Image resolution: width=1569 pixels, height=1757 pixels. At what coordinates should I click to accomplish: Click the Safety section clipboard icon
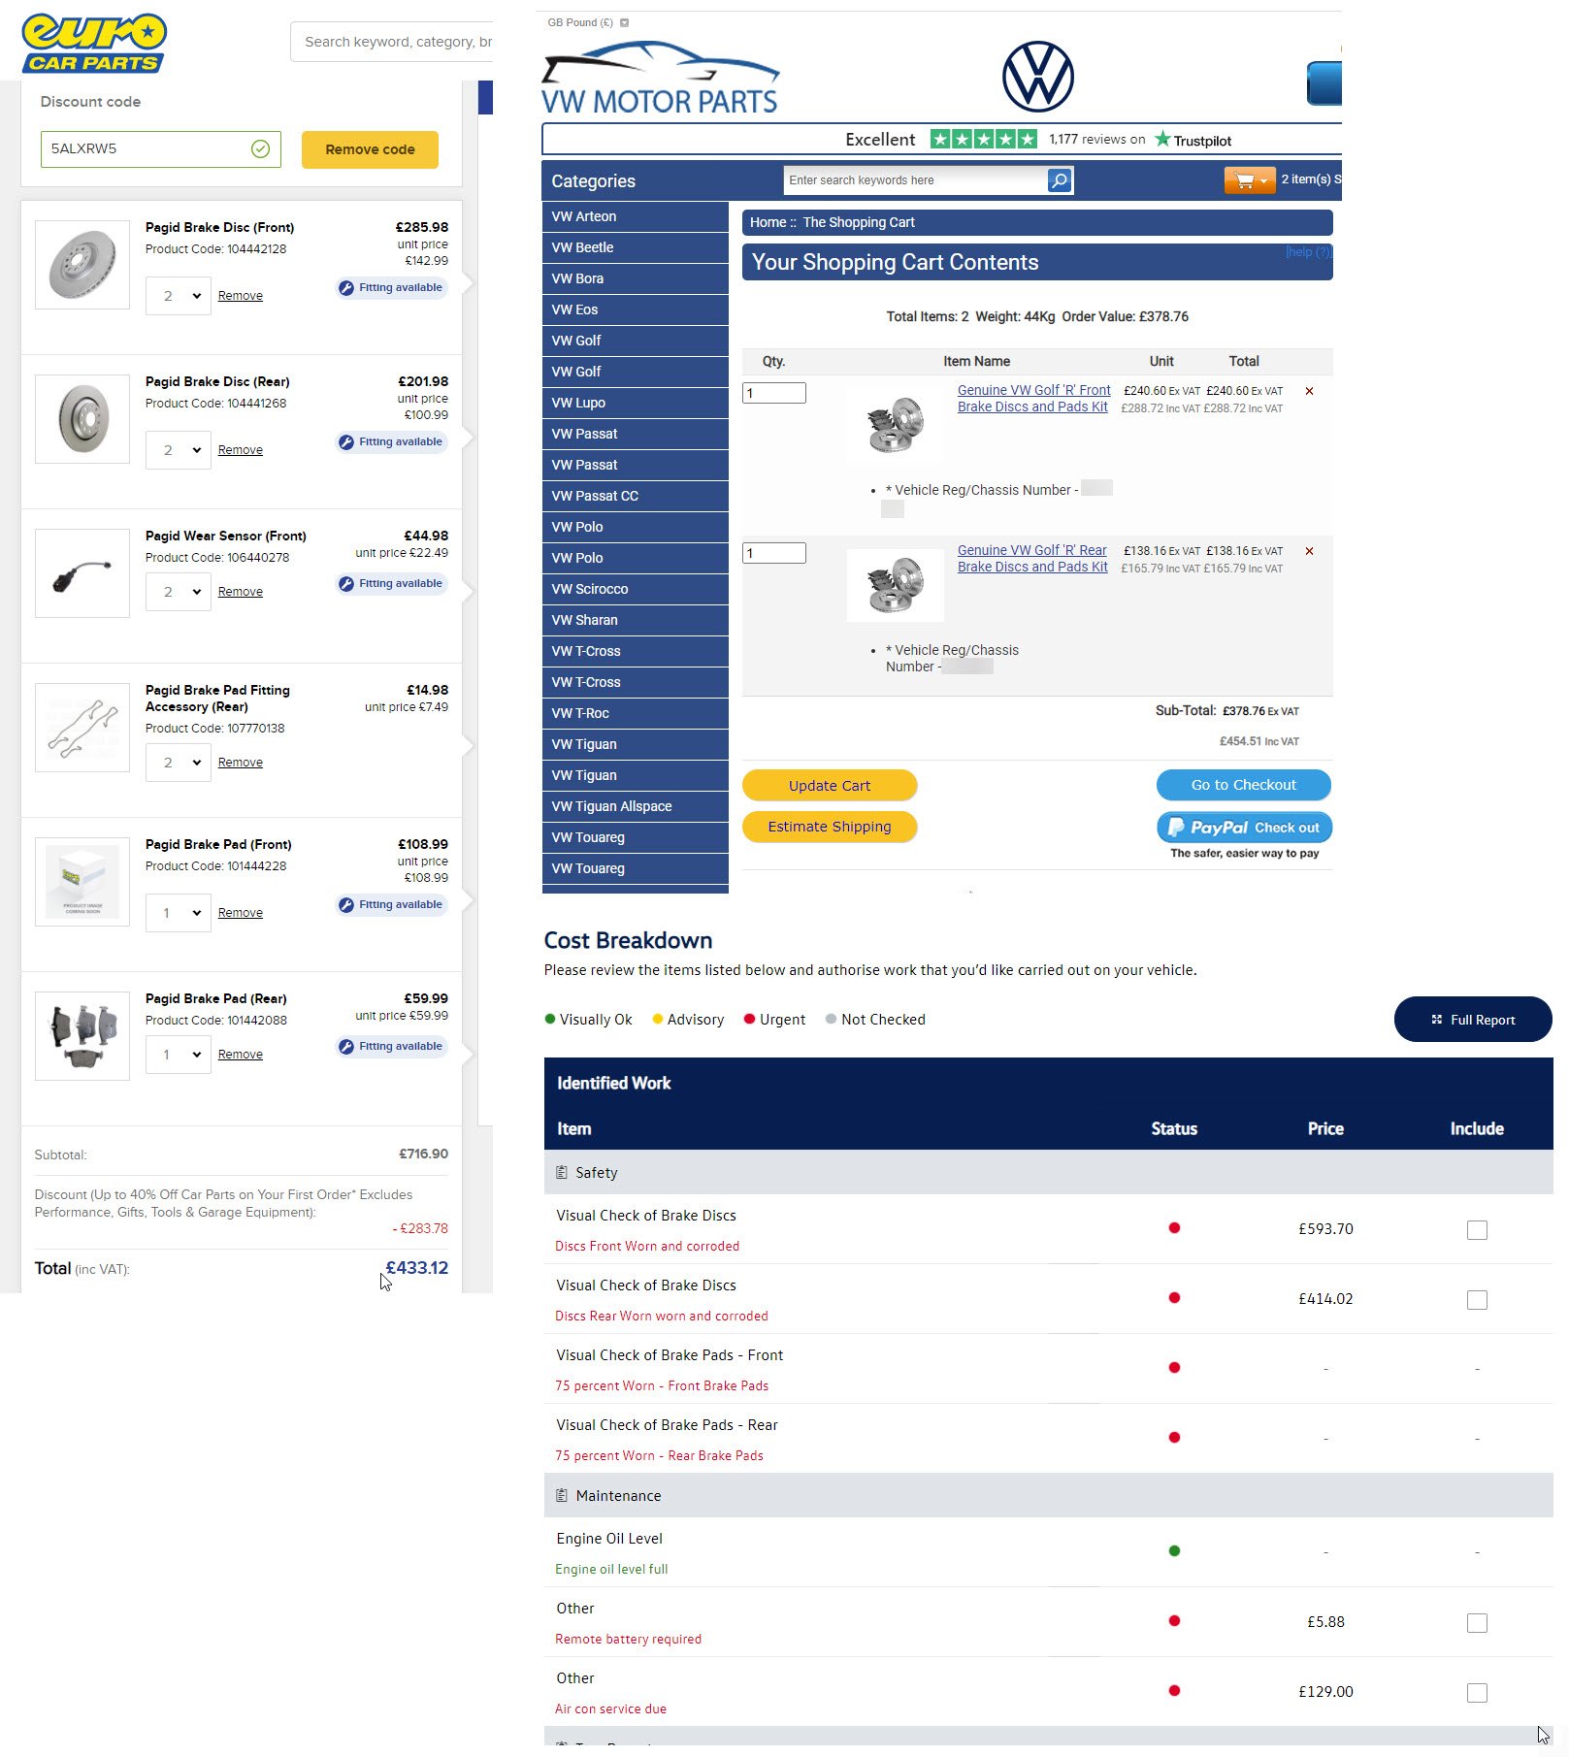click(562, 1172)
